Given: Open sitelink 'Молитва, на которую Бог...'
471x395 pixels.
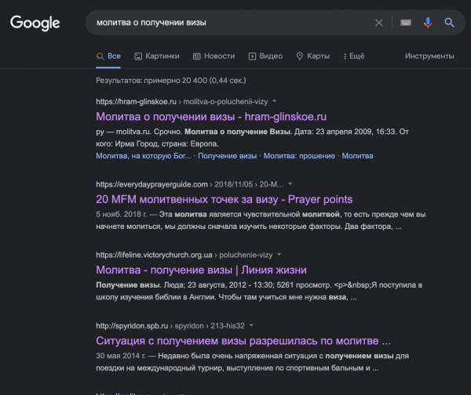Looking at the screenshot, I should click(144, 156).
